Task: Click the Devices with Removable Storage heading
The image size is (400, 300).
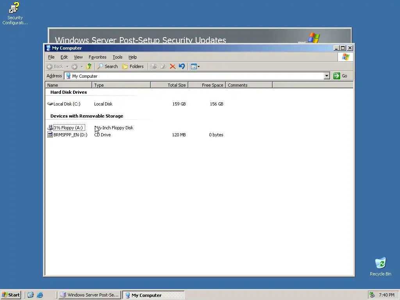Action: 87,116
